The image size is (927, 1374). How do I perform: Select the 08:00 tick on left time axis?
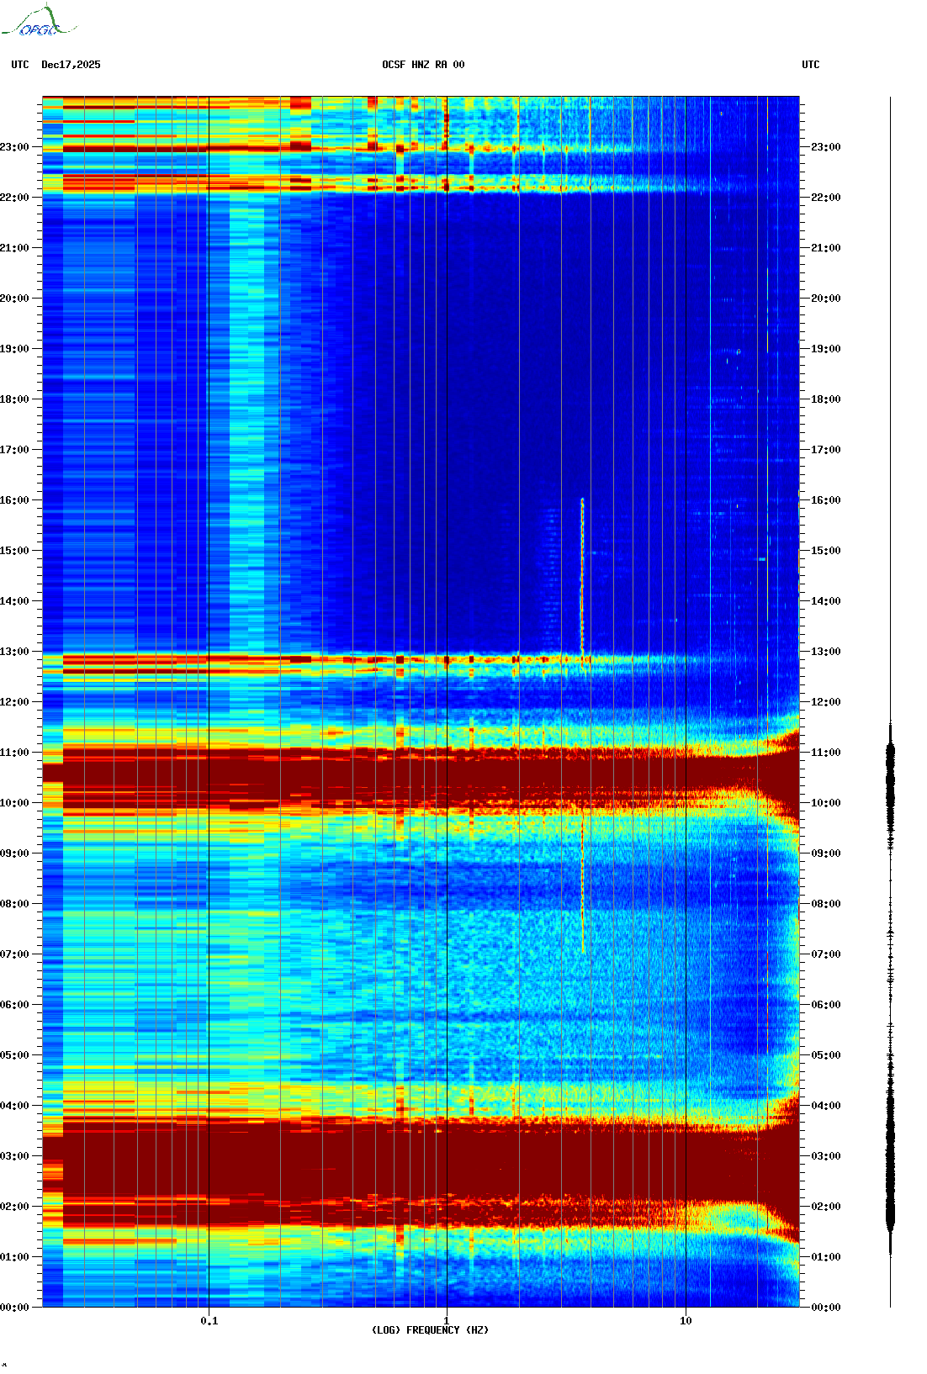pos(15,904)
